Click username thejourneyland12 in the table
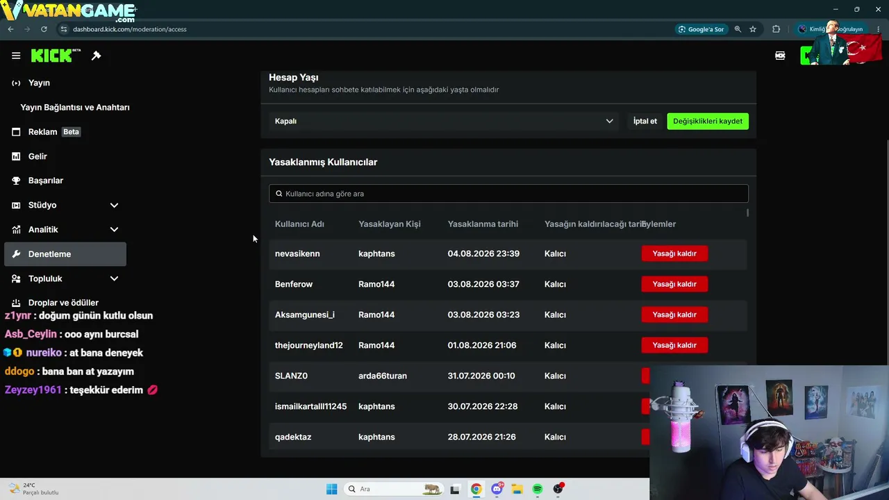This screenshot has width=889, height=500. (x=309, y=345)
